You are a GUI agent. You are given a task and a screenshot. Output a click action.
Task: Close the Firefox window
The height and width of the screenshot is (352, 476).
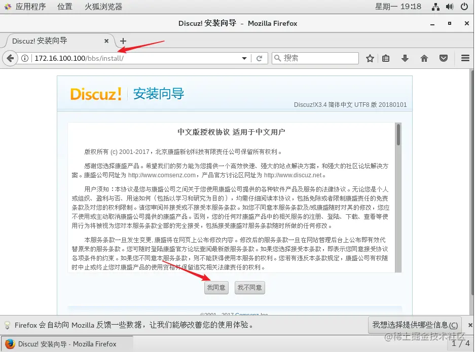point(466,23)
